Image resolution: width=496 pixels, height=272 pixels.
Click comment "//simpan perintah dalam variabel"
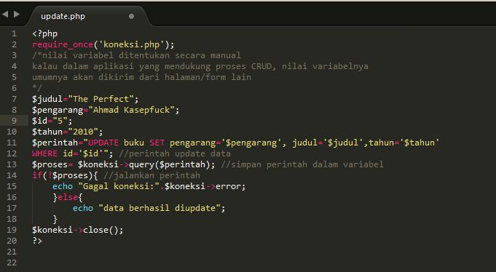coord(302,164)
